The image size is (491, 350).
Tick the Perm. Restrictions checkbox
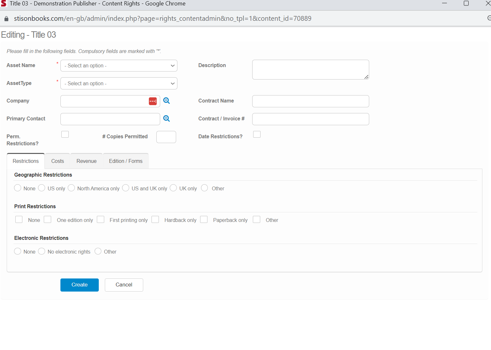[x=65, y=134]
